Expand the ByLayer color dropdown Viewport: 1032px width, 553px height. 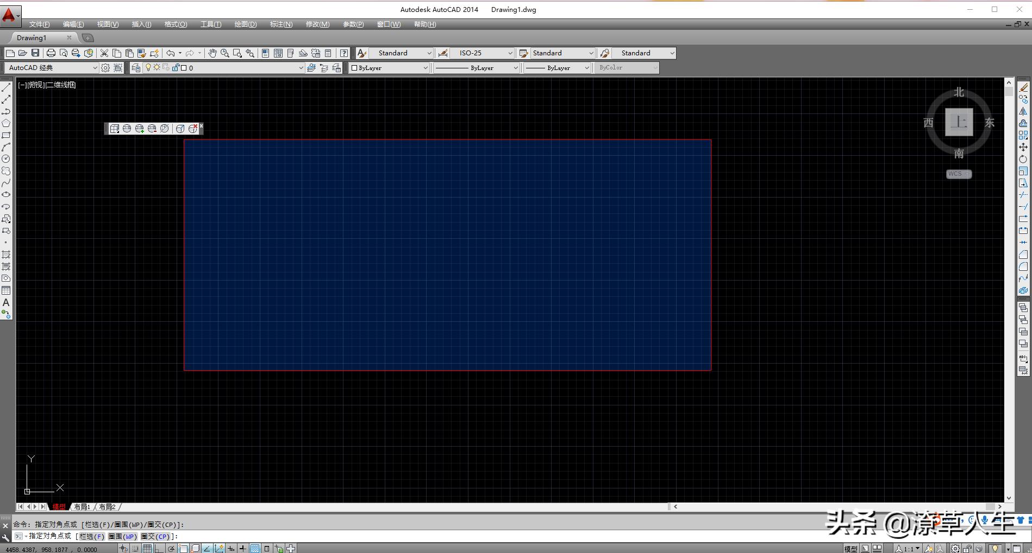pos(425,68)
